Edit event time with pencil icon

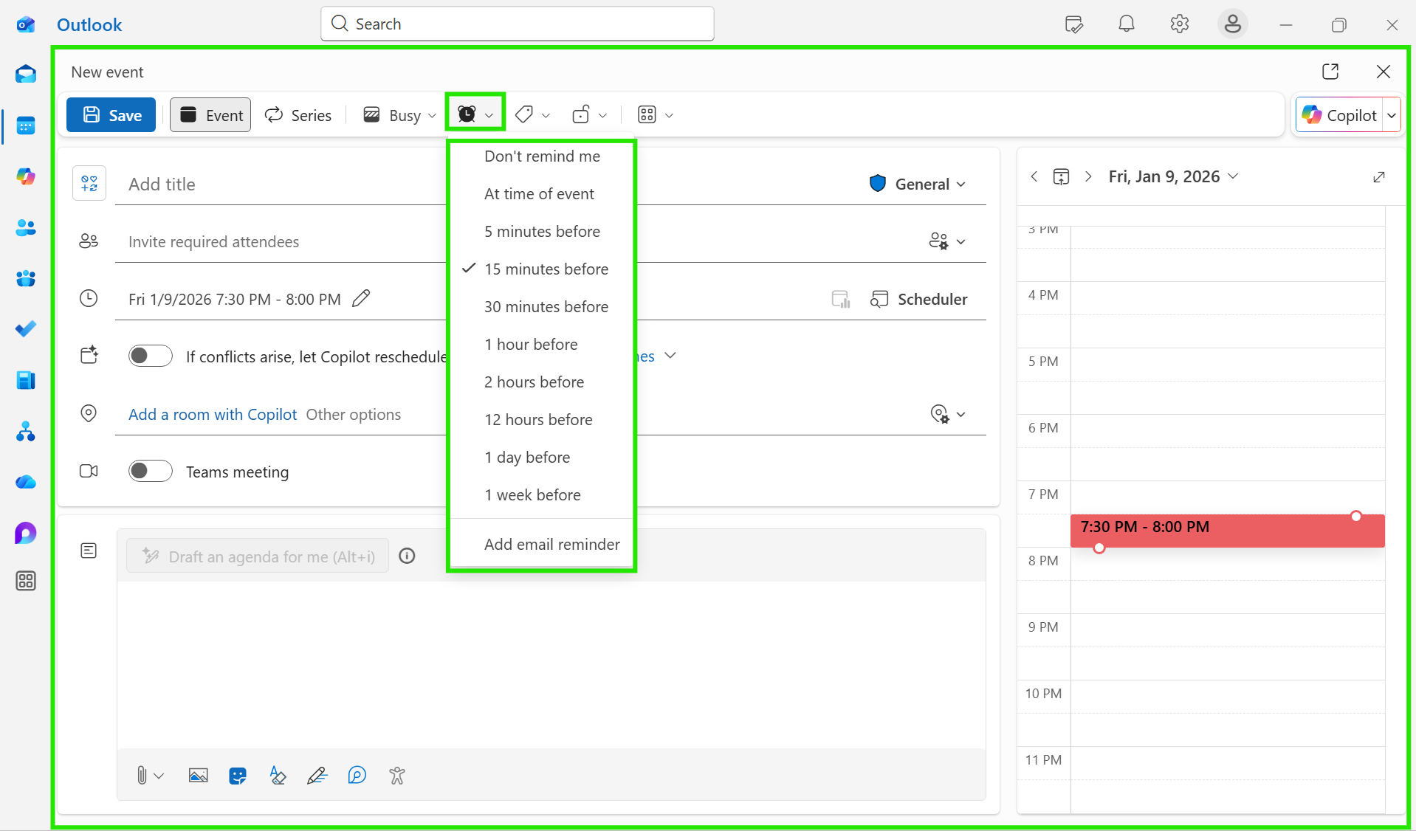coord(361,298)
